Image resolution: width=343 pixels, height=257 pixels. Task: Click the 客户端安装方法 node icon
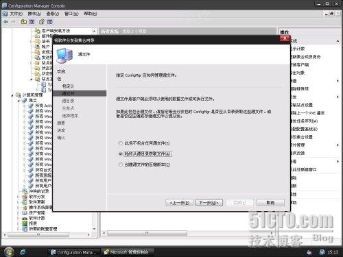coord(38,31)
